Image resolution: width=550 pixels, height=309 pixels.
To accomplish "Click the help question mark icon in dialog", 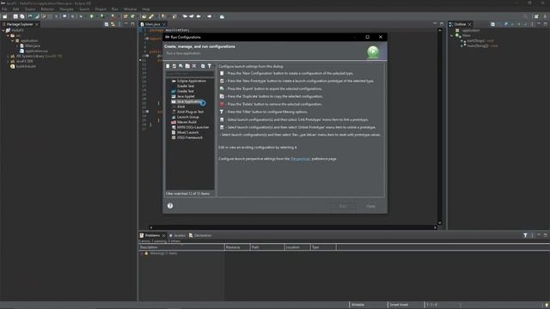I will click(170, 206).
